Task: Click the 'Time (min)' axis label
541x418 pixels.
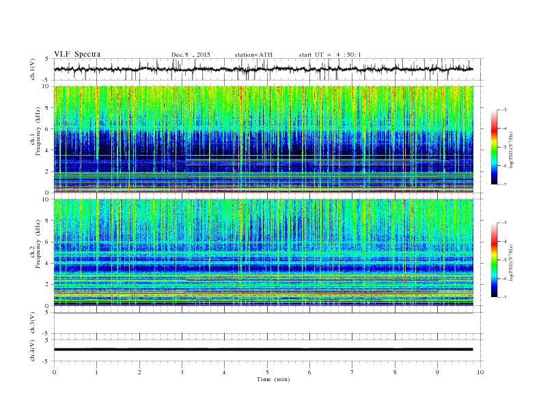Action: [273, 379]
